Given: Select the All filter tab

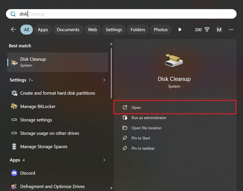Looking at the screenshot, I should (27, 30).
